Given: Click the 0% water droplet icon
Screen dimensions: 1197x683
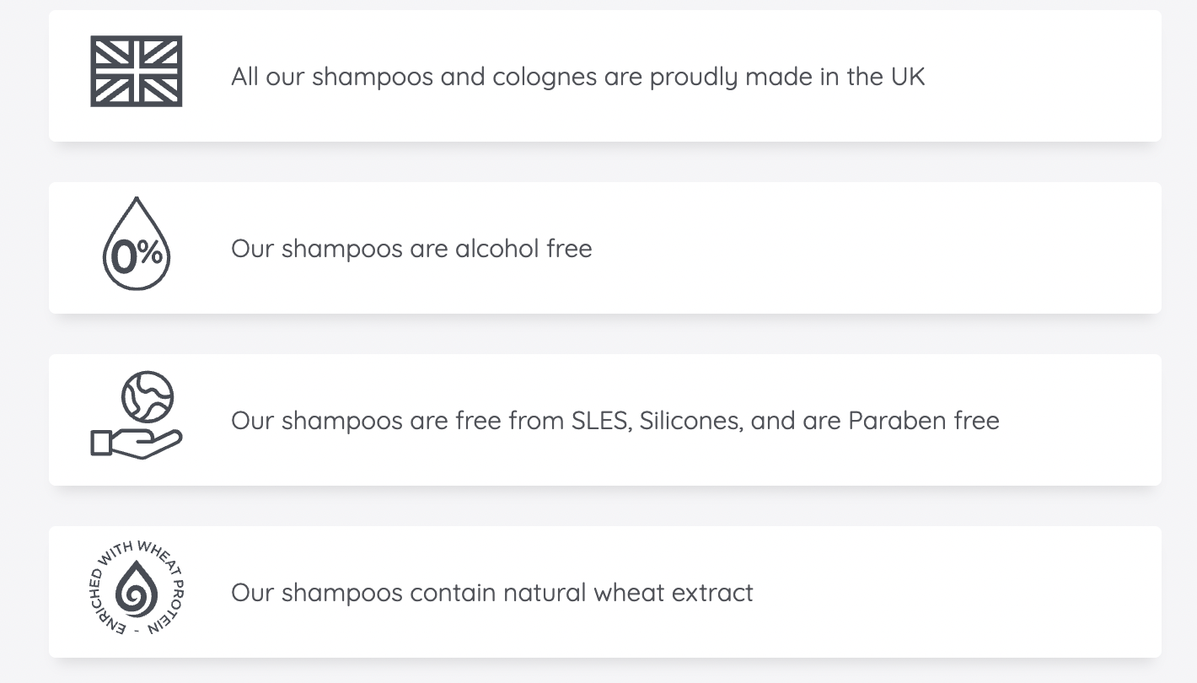Looking at the screenshot, I should [137, 244].
